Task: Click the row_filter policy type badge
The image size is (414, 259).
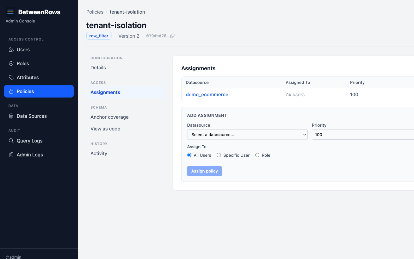Action: tap(99, 36)
